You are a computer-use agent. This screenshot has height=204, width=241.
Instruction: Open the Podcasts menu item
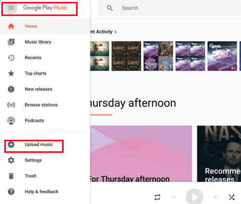(x=34, y=120)
